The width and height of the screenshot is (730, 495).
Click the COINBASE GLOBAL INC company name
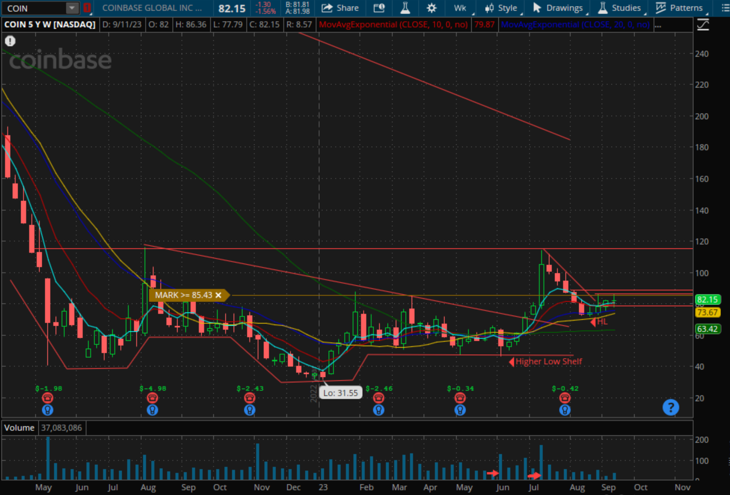tap(152, 8)
